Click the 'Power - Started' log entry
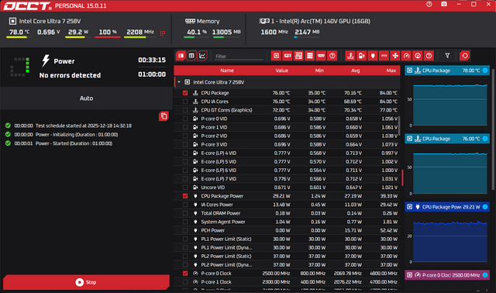The height and width of the screenshot is (293, 496). (74, 143)
